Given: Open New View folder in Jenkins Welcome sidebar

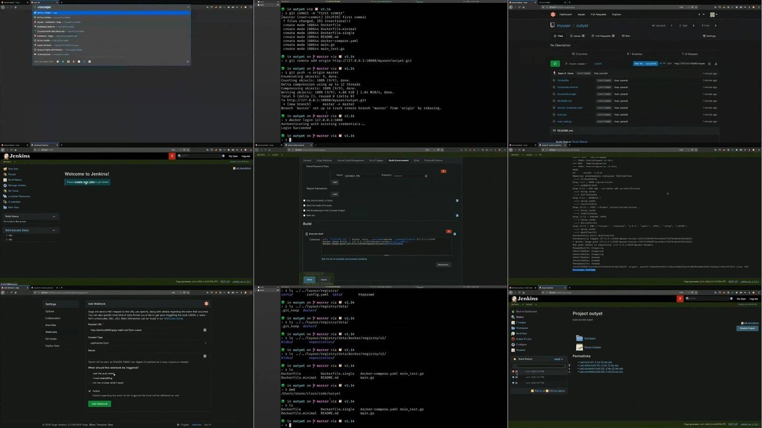Looking at the screenshot, I should [5, 207].
